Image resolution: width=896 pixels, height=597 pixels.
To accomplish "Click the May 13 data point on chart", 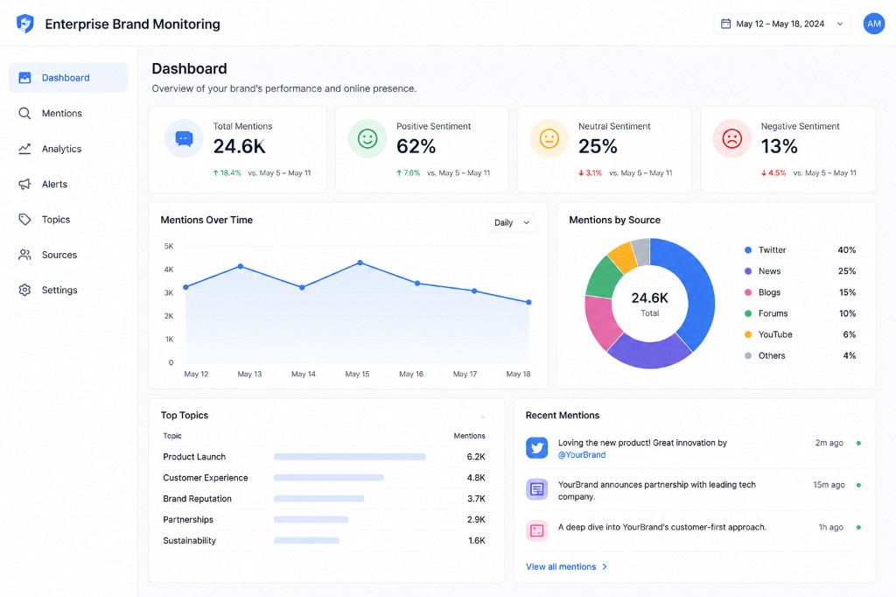I will coord(241,266).
